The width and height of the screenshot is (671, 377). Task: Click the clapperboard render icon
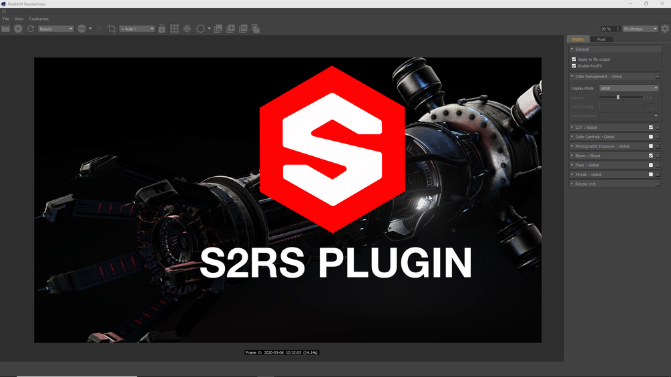[5, 29]
